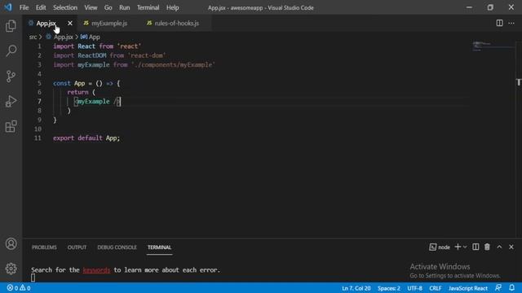This screenshot has height=293, width=522.
Task: Open the editor More Actions ellipsis
Action: (x=511, y=23)
